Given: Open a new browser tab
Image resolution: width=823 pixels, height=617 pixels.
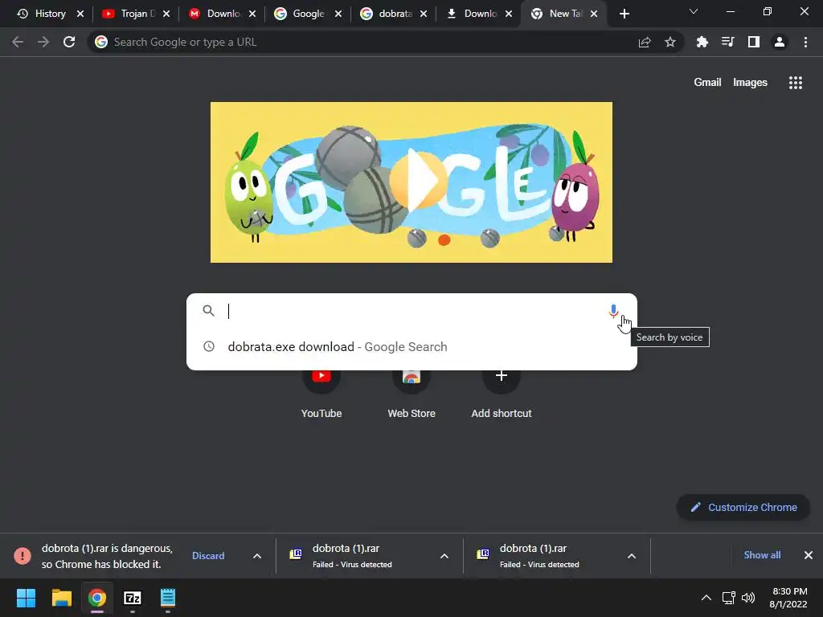Looking at the screenshot, I should (x=624, y=14).
